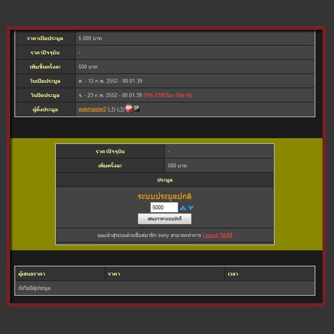Image resolution: width=334 pixels, height=334 pixels.
Task: Click the second (-1) feedback link
Action: point(121,109)
